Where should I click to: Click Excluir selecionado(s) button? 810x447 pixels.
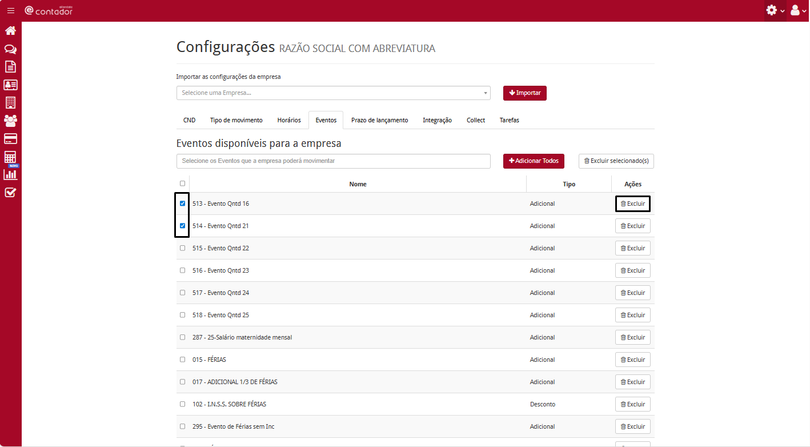click(616, 161)
